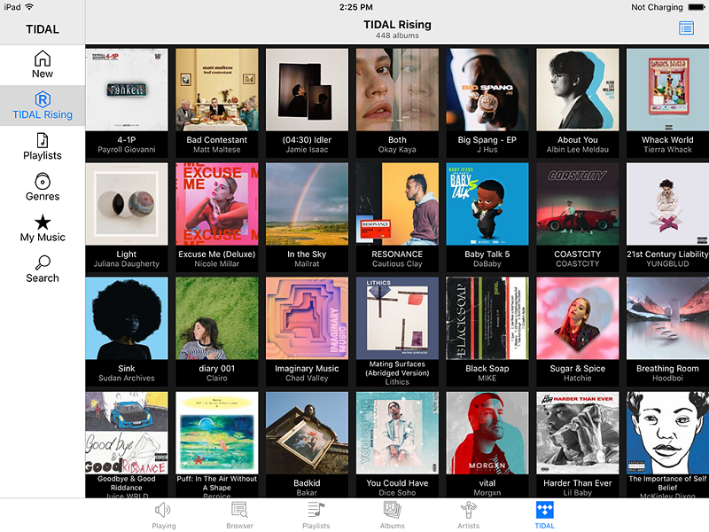Open the 21st Century Liability cover
The height and width of the screenshot is (532, 709).
[668, 204]
